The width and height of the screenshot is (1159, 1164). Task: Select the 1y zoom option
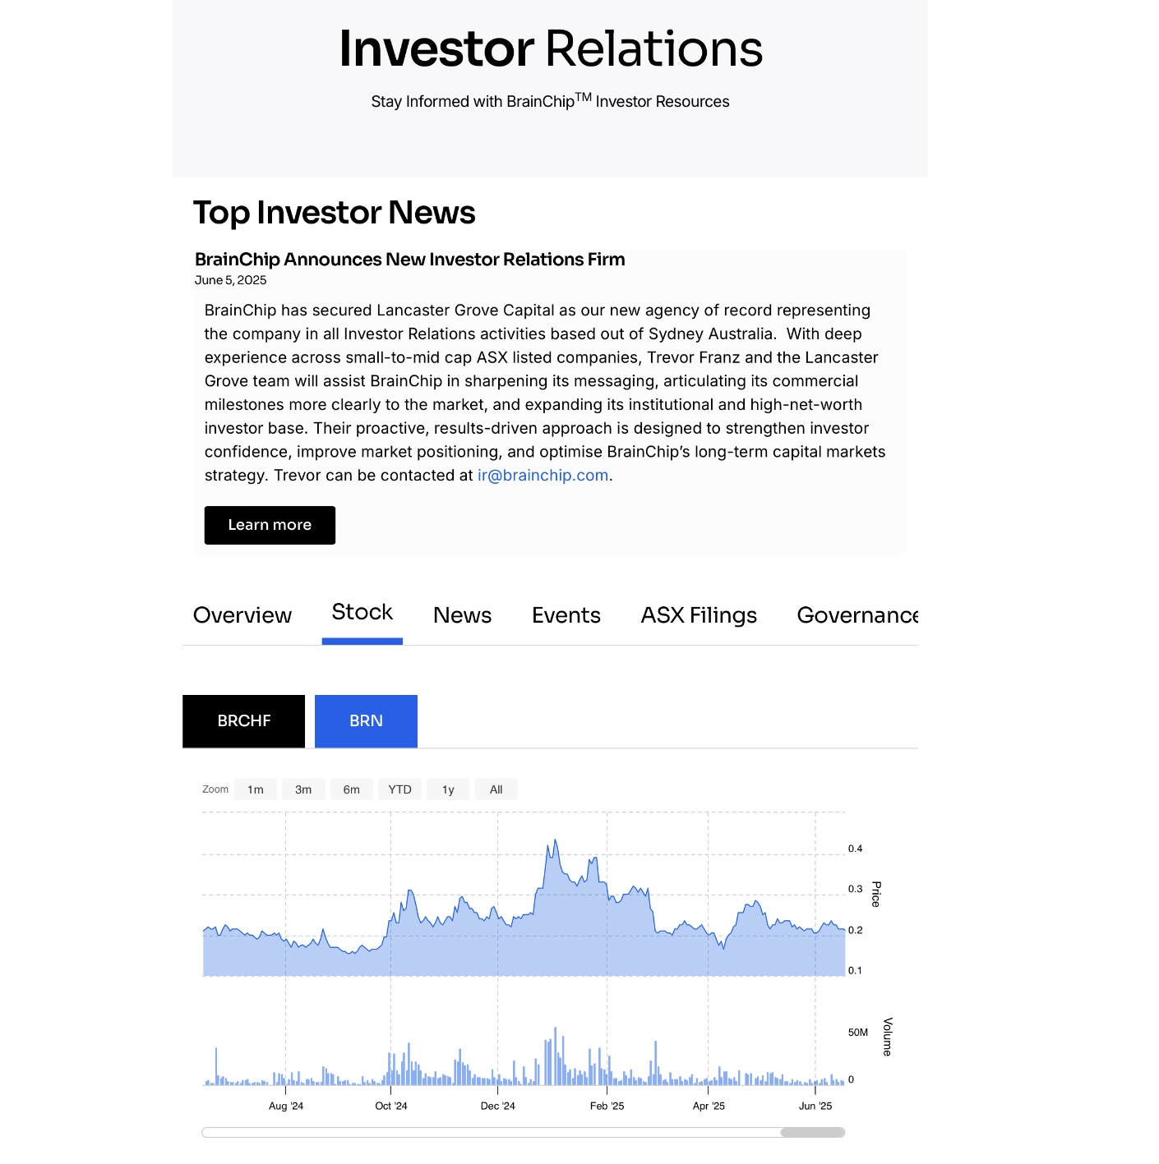pyautogui.click(x=448, y=789)
